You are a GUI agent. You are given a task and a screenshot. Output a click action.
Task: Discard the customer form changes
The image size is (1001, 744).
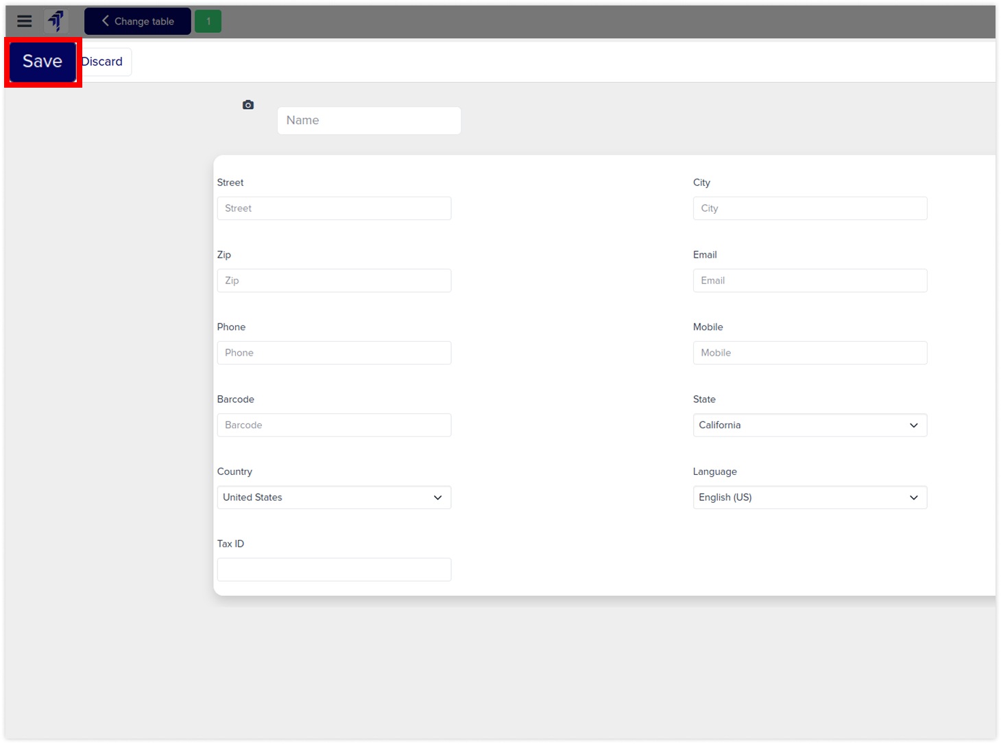click(104, 62)
